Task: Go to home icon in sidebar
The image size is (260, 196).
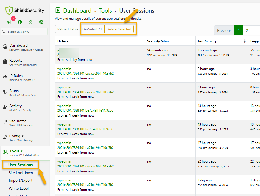Action: tap(30, 22)
